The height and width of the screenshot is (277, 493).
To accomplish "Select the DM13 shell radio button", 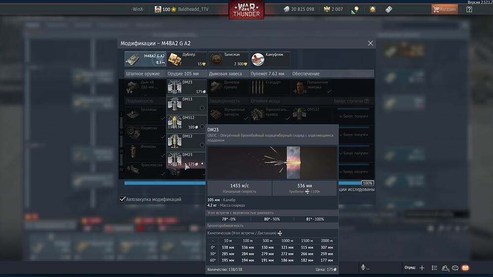I will click(x=202, y=108).
